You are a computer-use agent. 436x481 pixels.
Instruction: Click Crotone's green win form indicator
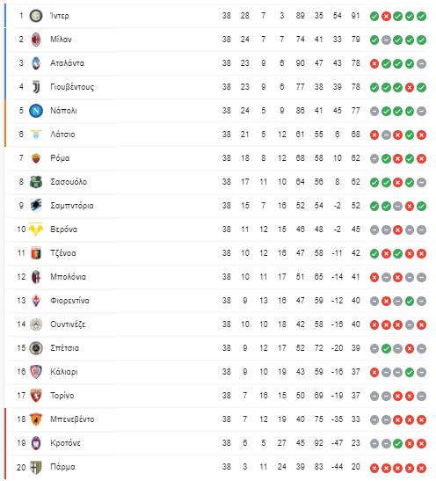point(397,443)
